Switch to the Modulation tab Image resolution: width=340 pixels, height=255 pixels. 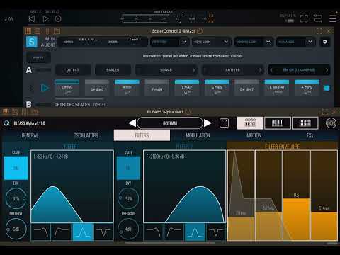click(x=198, y=135)
